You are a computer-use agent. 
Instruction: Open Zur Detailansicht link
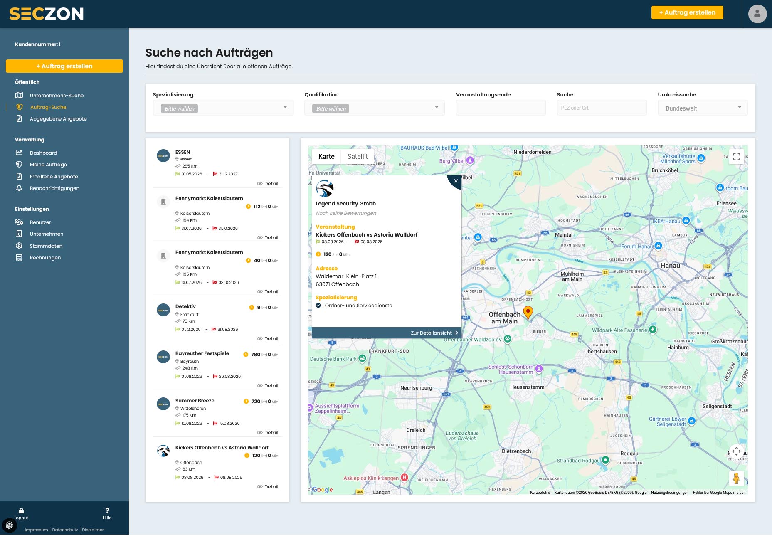click(434, 333)
